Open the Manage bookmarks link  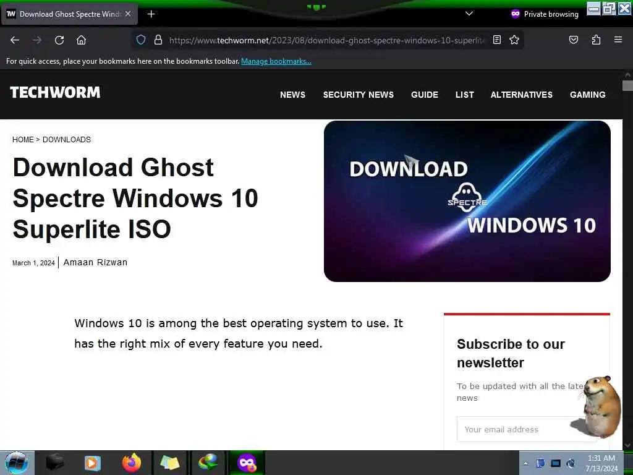(x=276, y=61)
